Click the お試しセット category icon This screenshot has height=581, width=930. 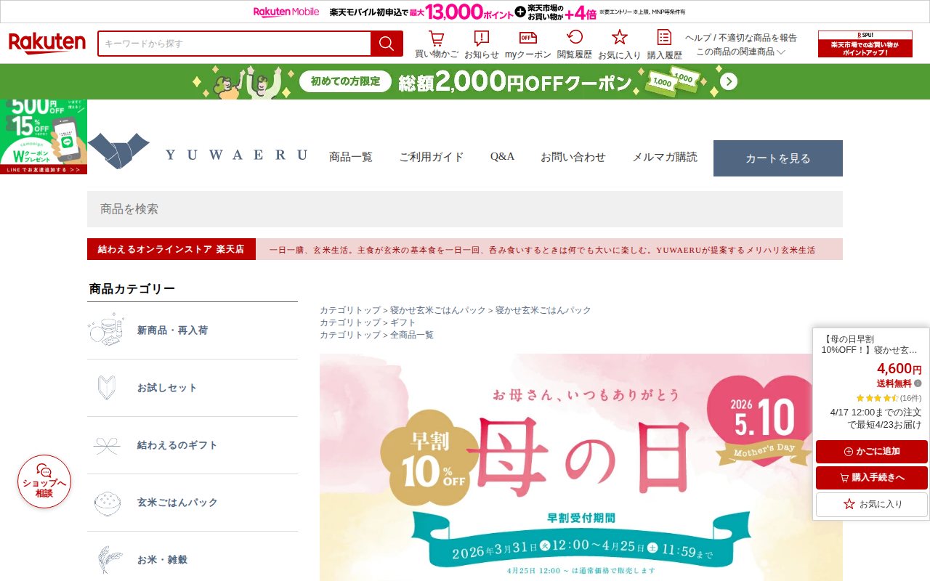(x=106, y=388)
